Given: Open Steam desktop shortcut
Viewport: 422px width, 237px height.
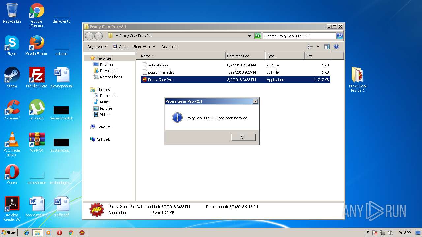Looking at the screenshot, I should [12, 78].
